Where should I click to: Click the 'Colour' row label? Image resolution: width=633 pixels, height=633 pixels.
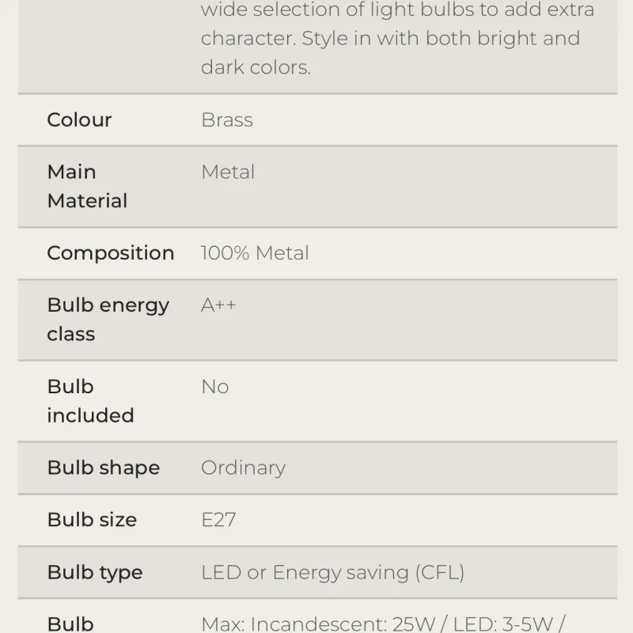[79, 120]
